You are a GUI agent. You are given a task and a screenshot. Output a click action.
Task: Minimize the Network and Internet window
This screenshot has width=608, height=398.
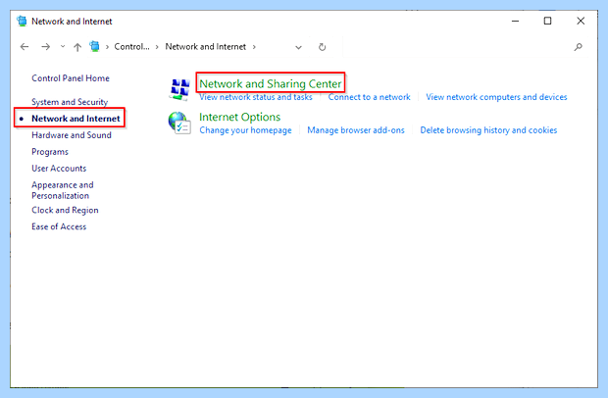click(515, 21)
